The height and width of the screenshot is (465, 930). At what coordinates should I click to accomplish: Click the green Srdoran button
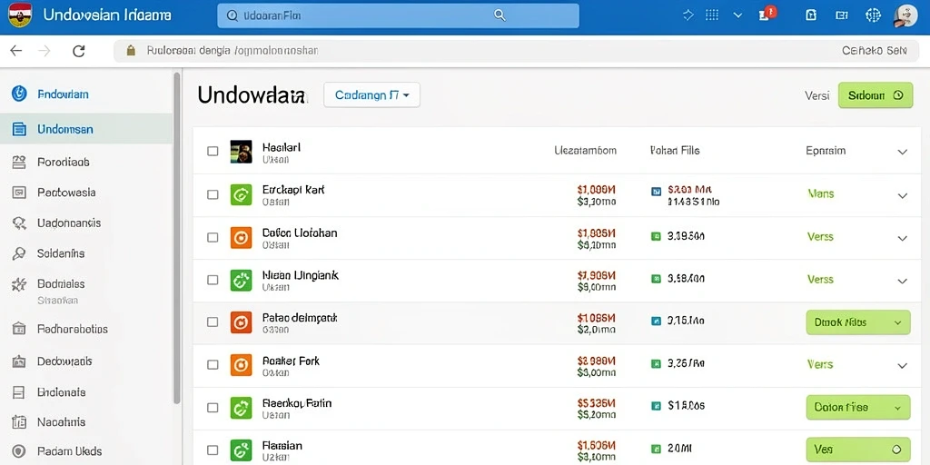pos(876,94)
